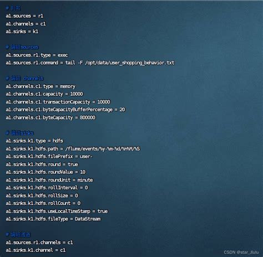Click the fileType DataStream value
The image size is (263, 257).
(88, 219)
